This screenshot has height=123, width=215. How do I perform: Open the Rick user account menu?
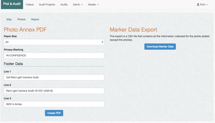202,5
